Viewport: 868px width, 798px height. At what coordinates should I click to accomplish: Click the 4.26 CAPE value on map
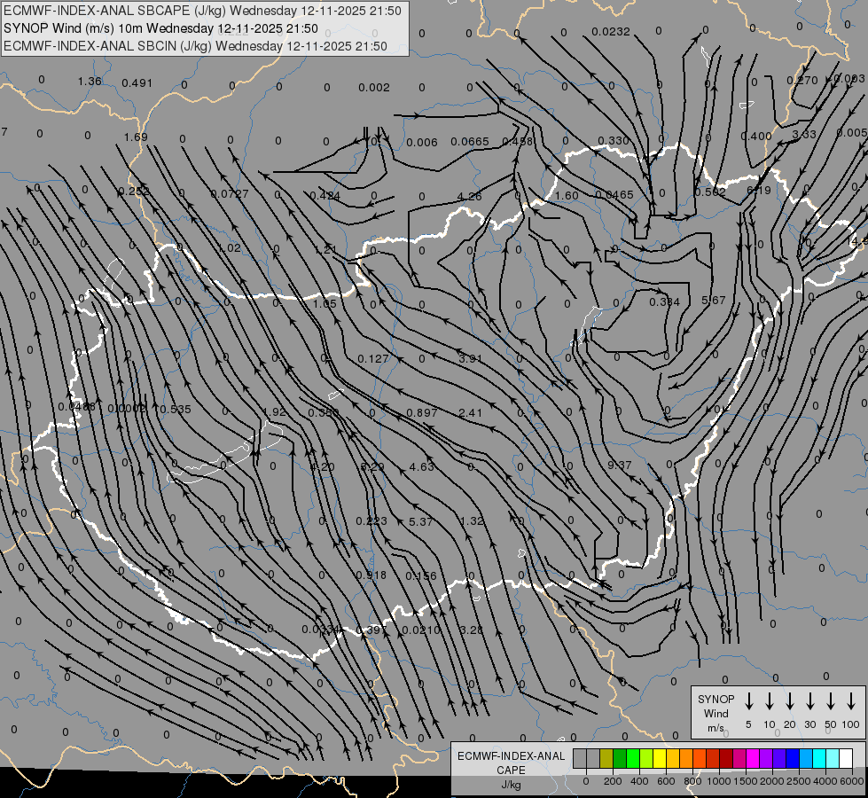pos(469,196)
